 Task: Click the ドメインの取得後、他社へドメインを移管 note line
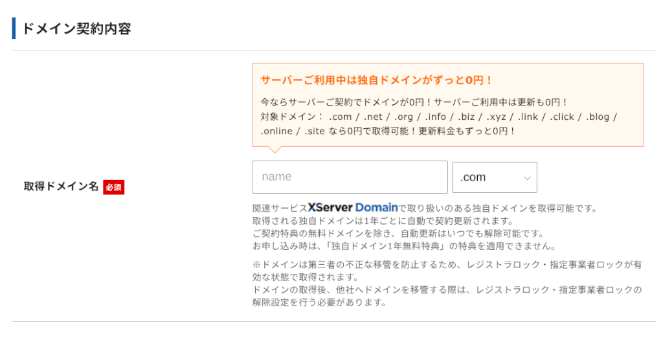tap(447, 290)
